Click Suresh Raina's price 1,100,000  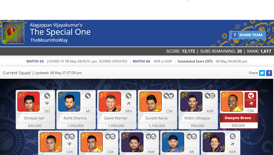[157, 126]
